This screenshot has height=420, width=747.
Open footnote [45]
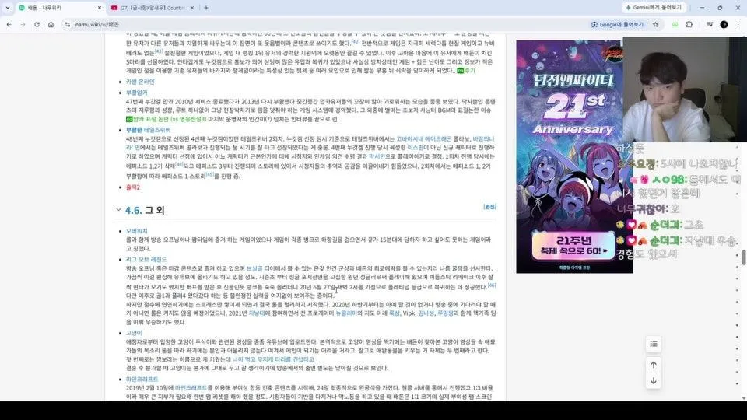pos(209,174)
